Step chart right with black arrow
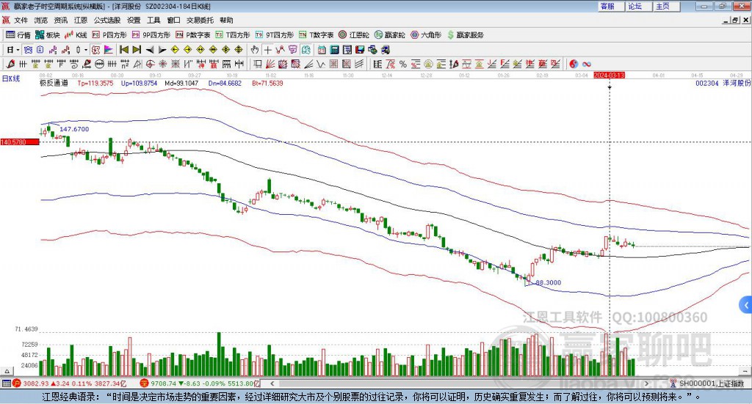The height and width of the screenshot is (404, 752). pyautogui.click(x=162, y=50)
